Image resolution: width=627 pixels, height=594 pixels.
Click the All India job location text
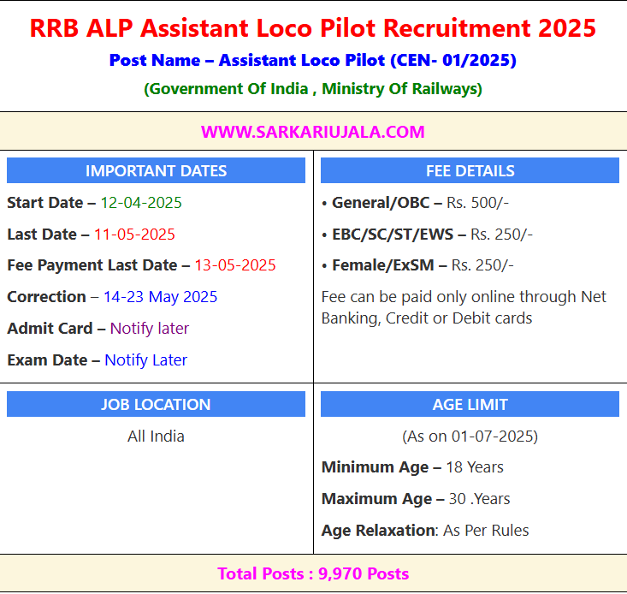(x=156, y=436)
